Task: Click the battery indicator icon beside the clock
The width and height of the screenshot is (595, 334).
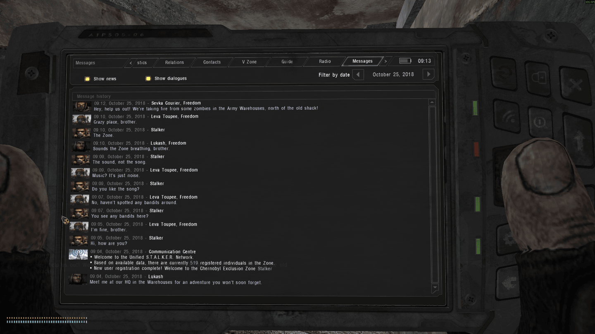Action: pyautogui.click(x=405, y=61)
